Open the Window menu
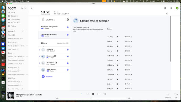Image resolution: width=181 pixels, height=102 pixels. click(22, 1)
